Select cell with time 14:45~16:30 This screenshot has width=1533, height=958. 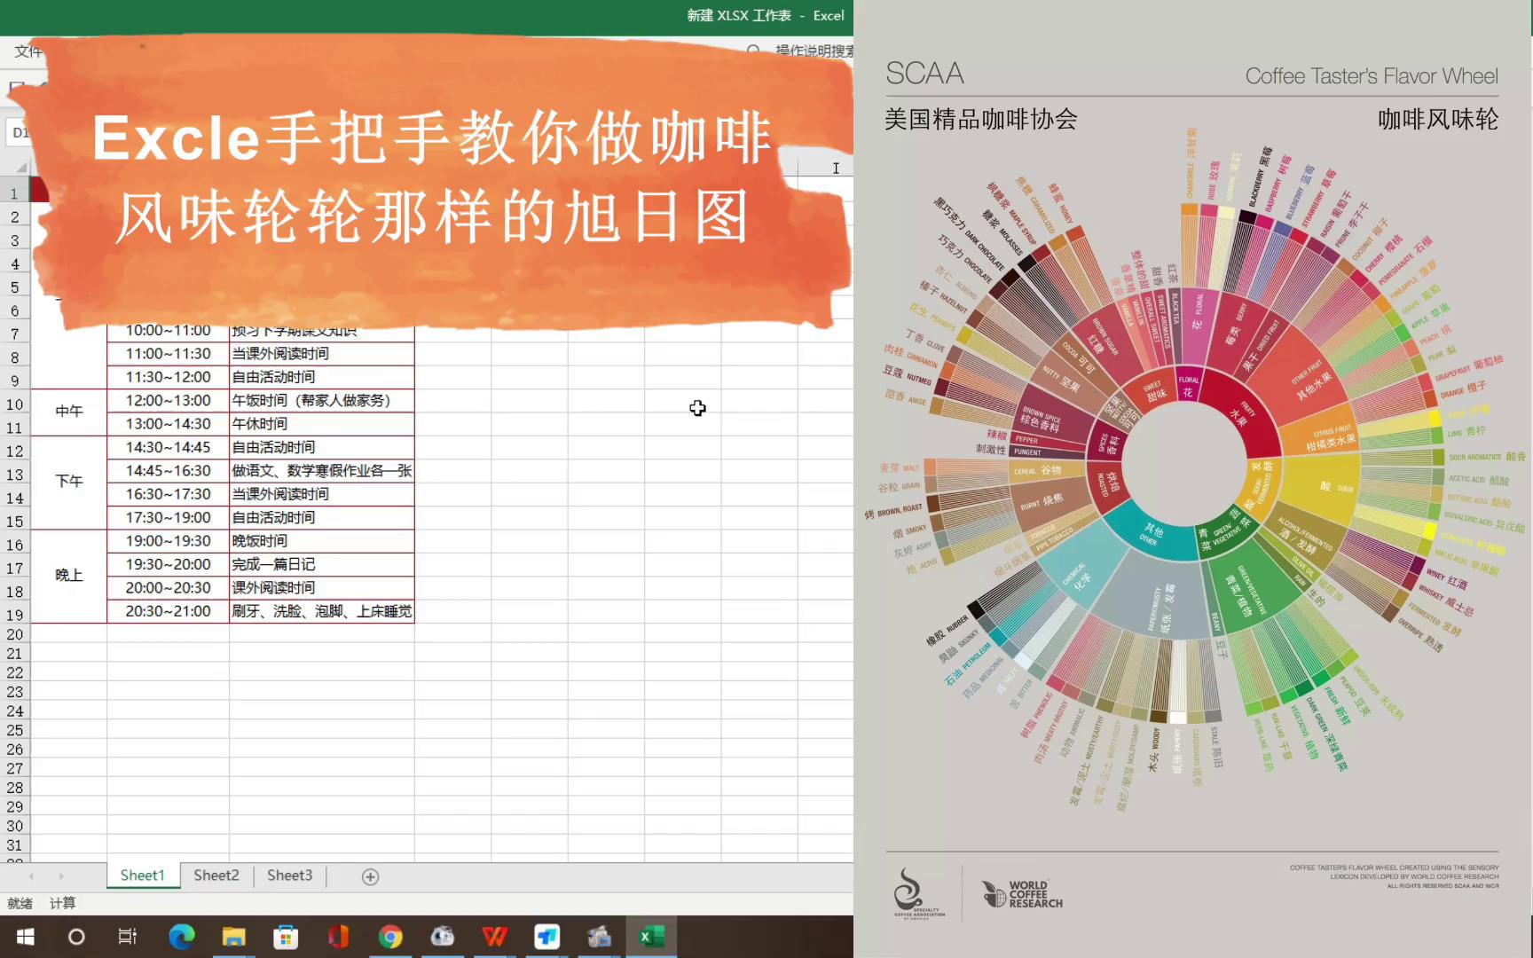168,470
